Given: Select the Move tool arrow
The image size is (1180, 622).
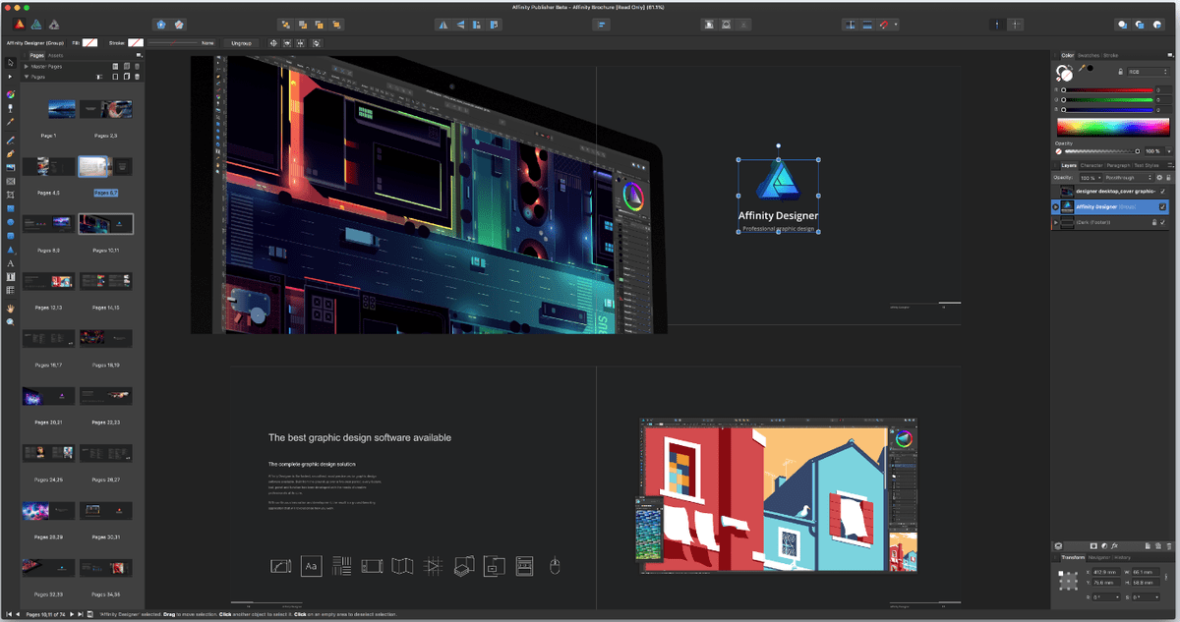Looking at the screenshot, I should point(11,62).
